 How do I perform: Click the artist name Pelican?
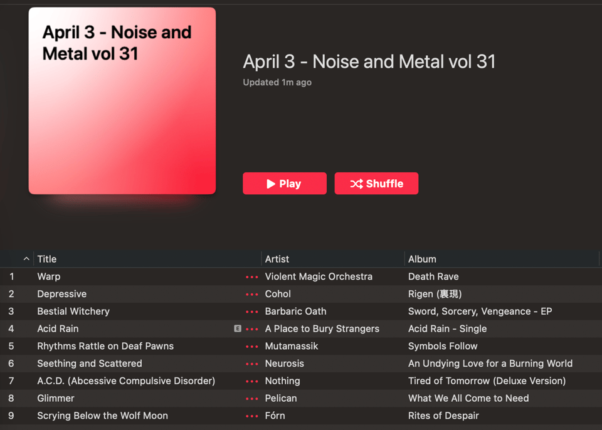[281, 399]
